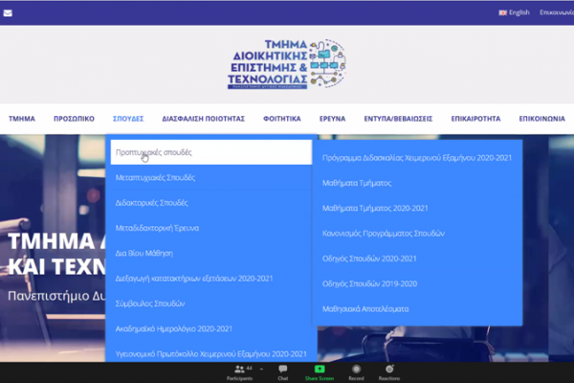Choose Μεταδιδακτορική Έρευνα menu entry

point(211,228)
